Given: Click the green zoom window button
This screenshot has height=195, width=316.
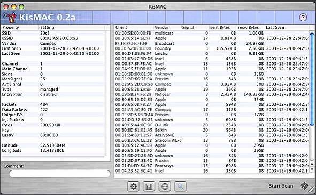Looking at the screenshot, I should coord(21,6).
